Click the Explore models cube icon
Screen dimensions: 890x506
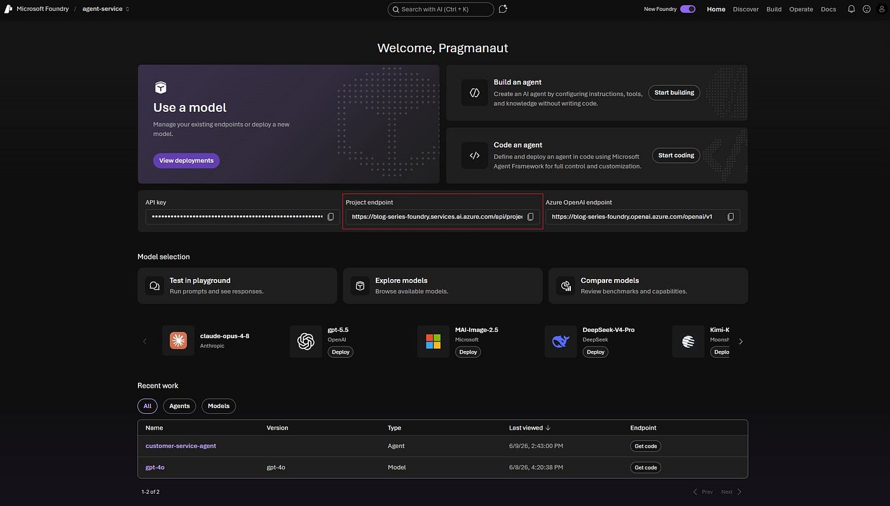(360, 286)
